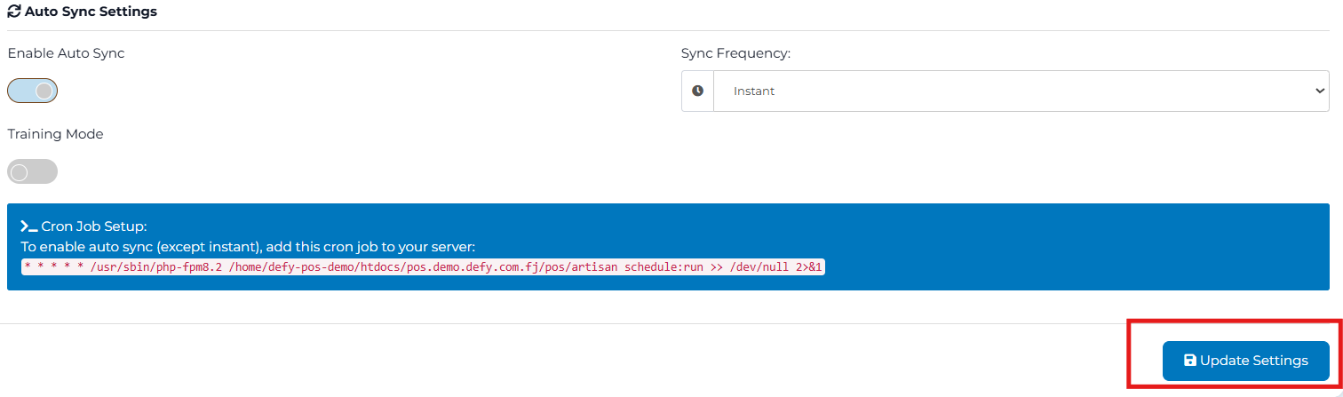Click the 'Training Mode' label
The height and width of the screenshot is (397, 1343).
point(55,134)
